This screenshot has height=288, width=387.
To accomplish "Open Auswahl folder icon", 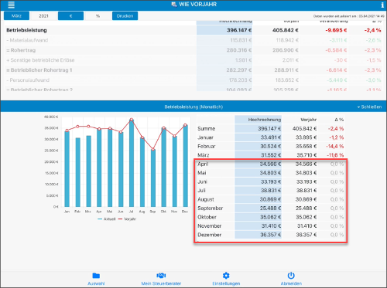I will (96, 276).
